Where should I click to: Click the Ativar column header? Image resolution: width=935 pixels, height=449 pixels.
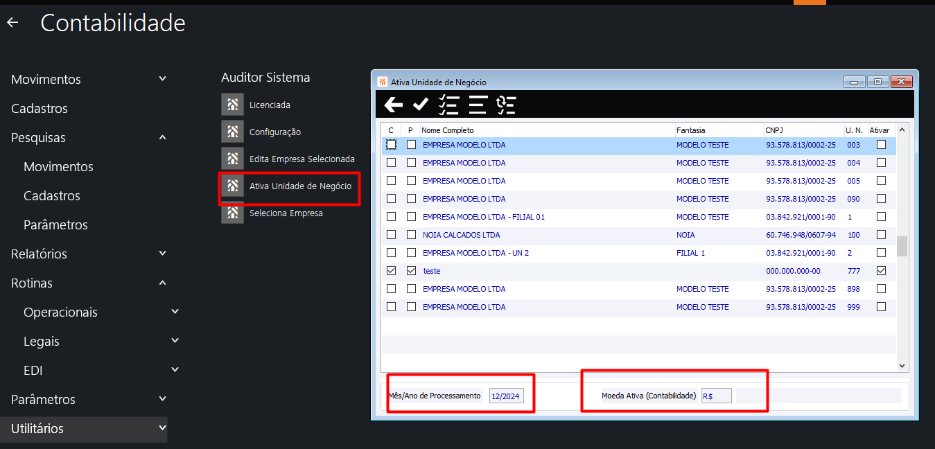[x=879, y=130]
